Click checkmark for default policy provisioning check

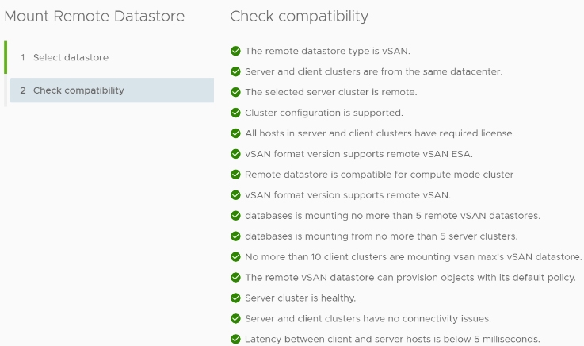[x=235, y=278]
